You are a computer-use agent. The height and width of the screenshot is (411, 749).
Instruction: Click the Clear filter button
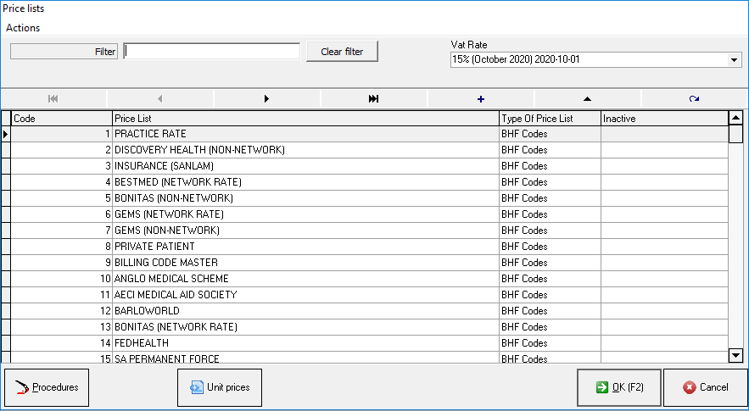click(x=342, y=52)
